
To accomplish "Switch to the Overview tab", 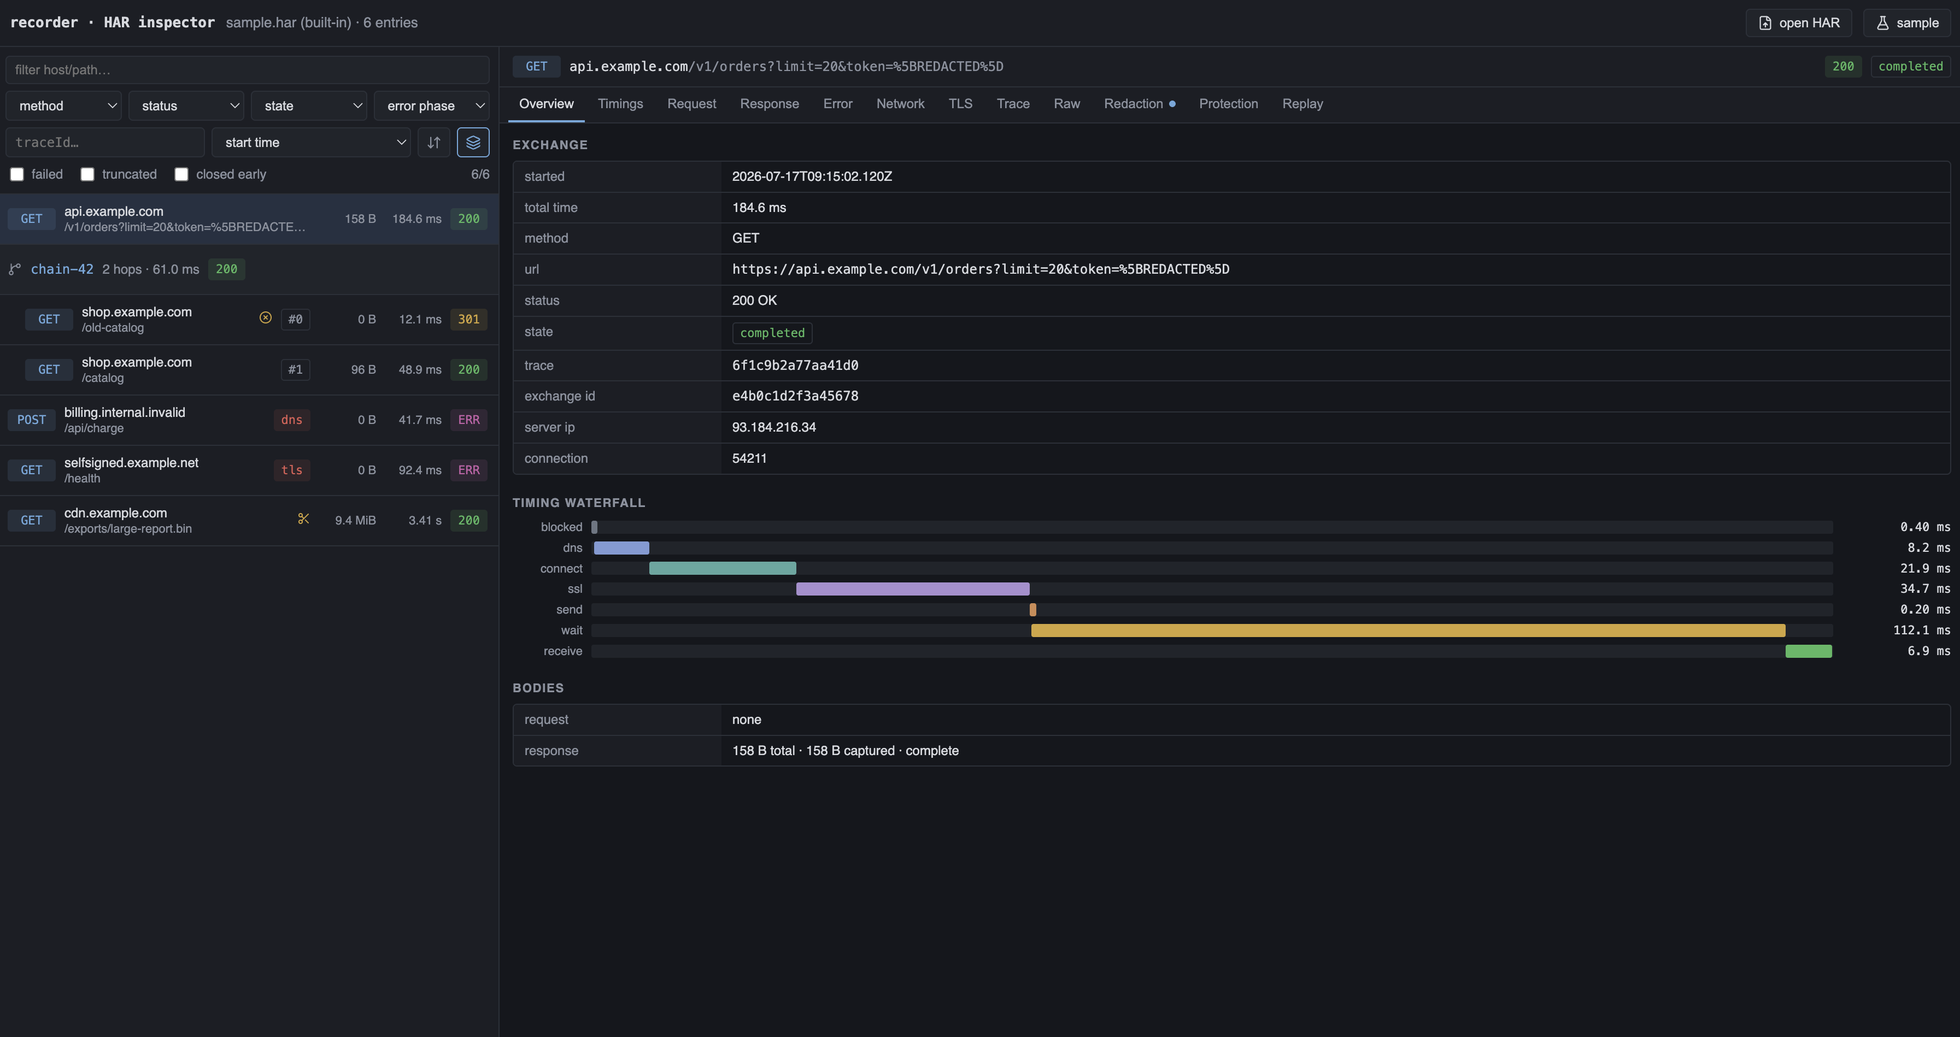I will (547, 104).
